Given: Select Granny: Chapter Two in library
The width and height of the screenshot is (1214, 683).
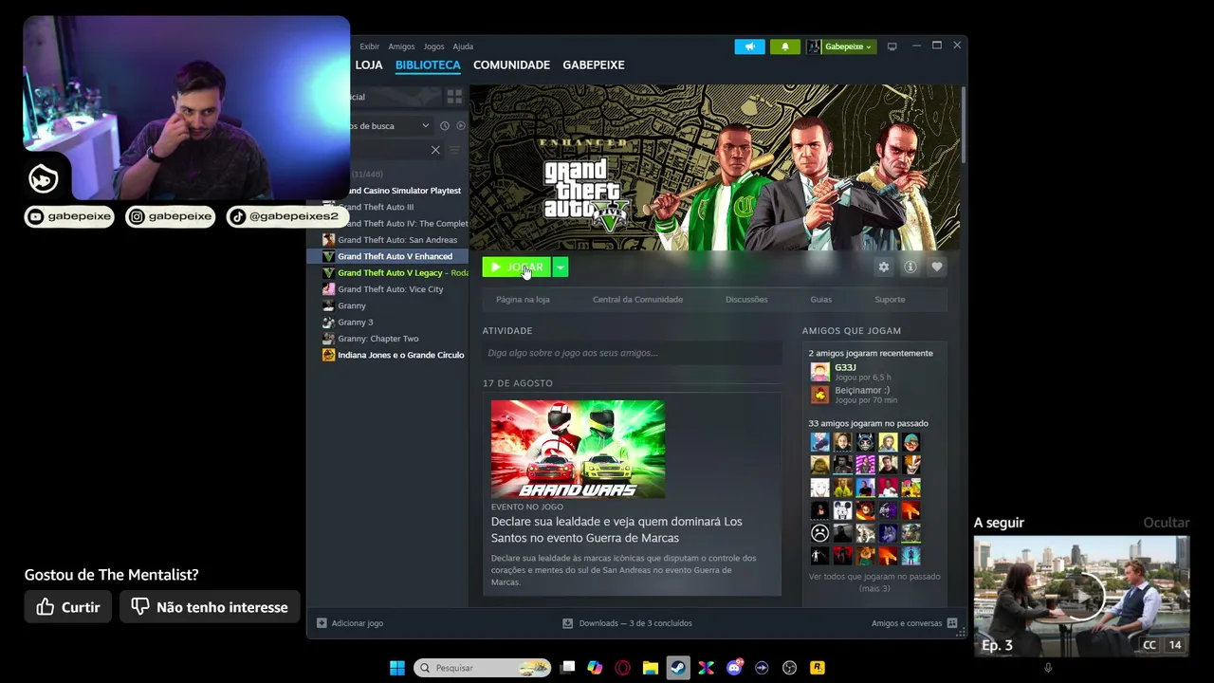Looking at the screenshot, I should 377,339.
